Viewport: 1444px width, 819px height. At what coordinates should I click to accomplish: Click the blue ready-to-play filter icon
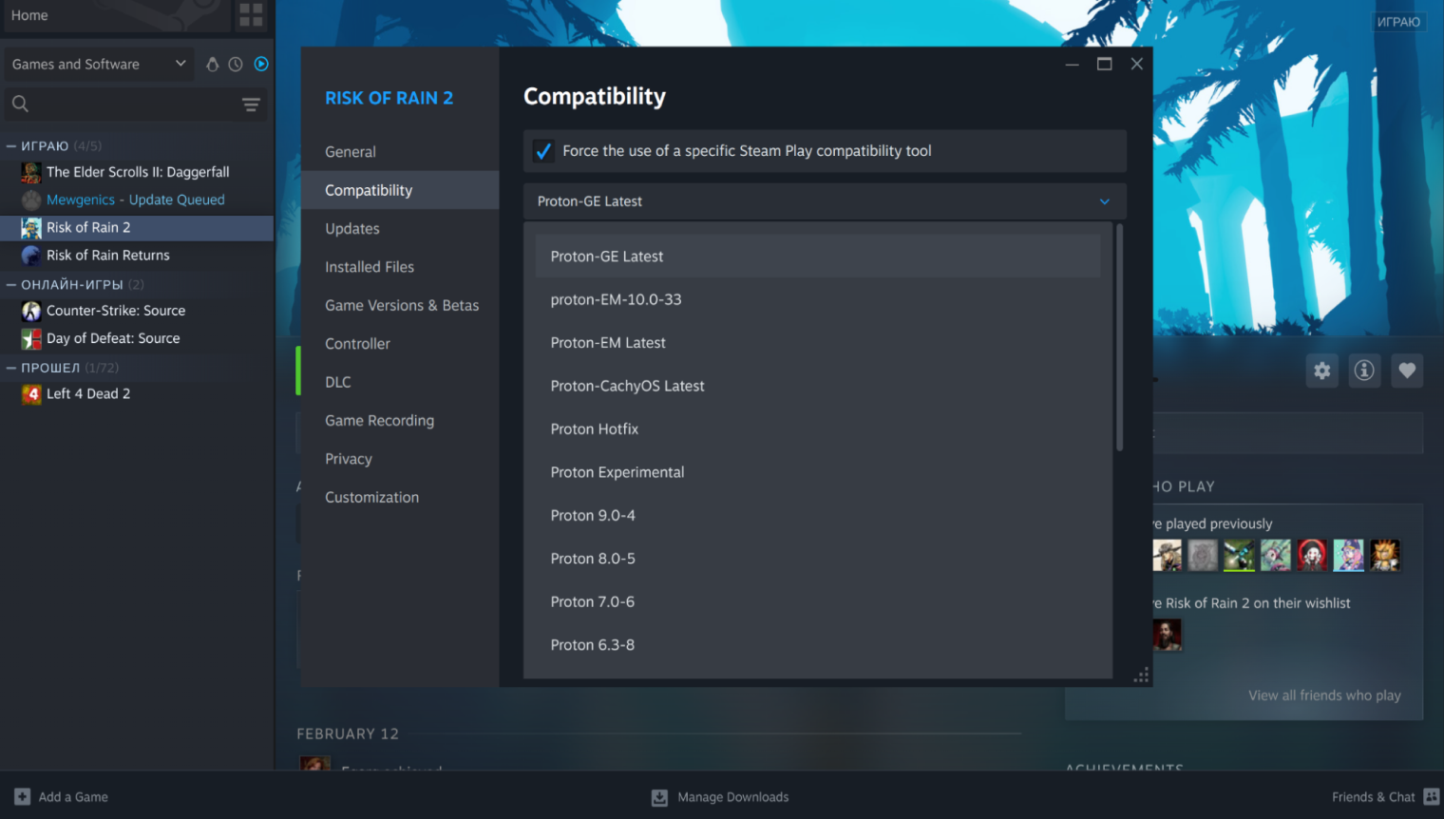coord(260,64)
